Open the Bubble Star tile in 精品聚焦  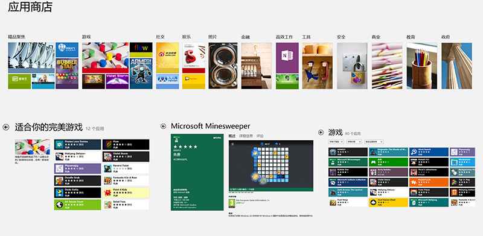[67, 73]
